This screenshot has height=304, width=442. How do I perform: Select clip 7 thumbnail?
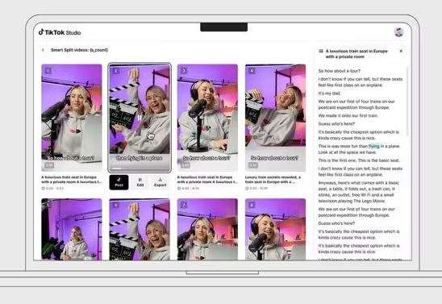click(x=207, y=229)
